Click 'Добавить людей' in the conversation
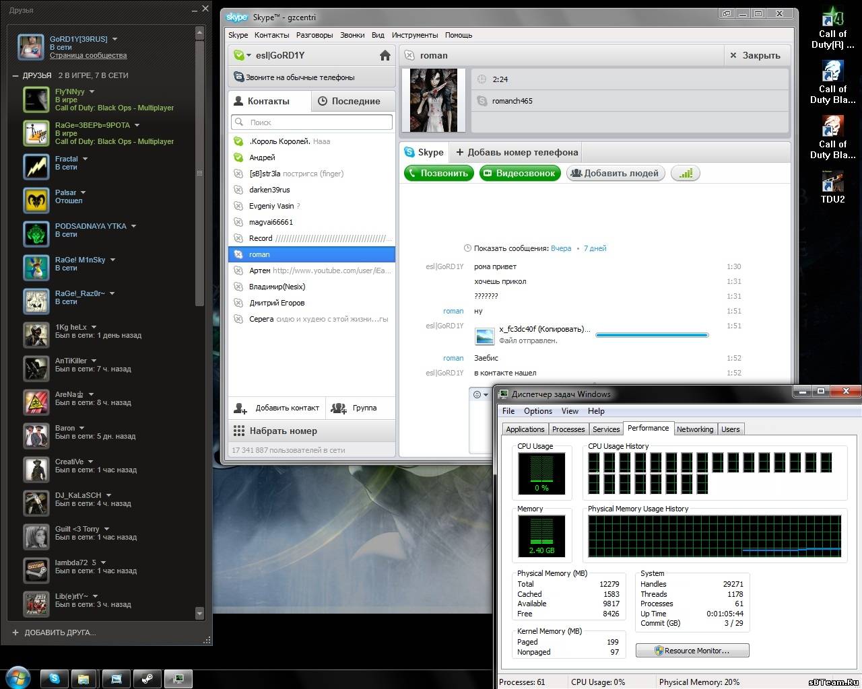The width and height of the screenshot is (862, 689). (616, 173)
